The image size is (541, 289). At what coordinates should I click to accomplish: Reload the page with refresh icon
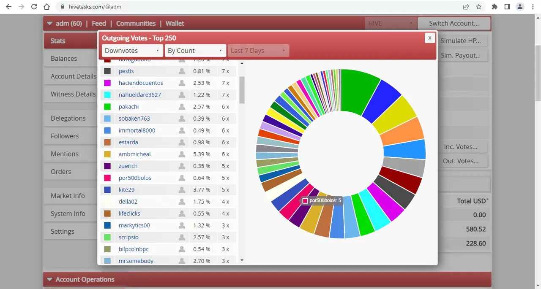click(34, 7)
